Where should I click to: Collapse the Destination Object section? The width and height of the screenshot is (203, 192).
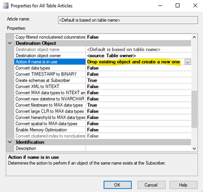tap(10, 43)
